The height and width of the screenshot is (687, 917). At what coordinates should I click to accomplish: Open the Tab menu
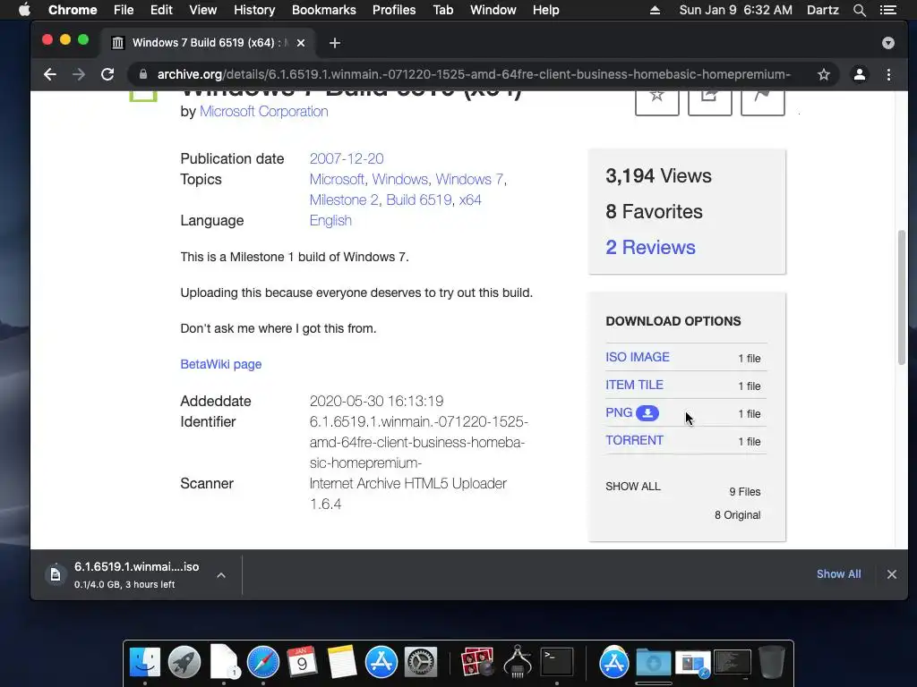coord(442,10)
